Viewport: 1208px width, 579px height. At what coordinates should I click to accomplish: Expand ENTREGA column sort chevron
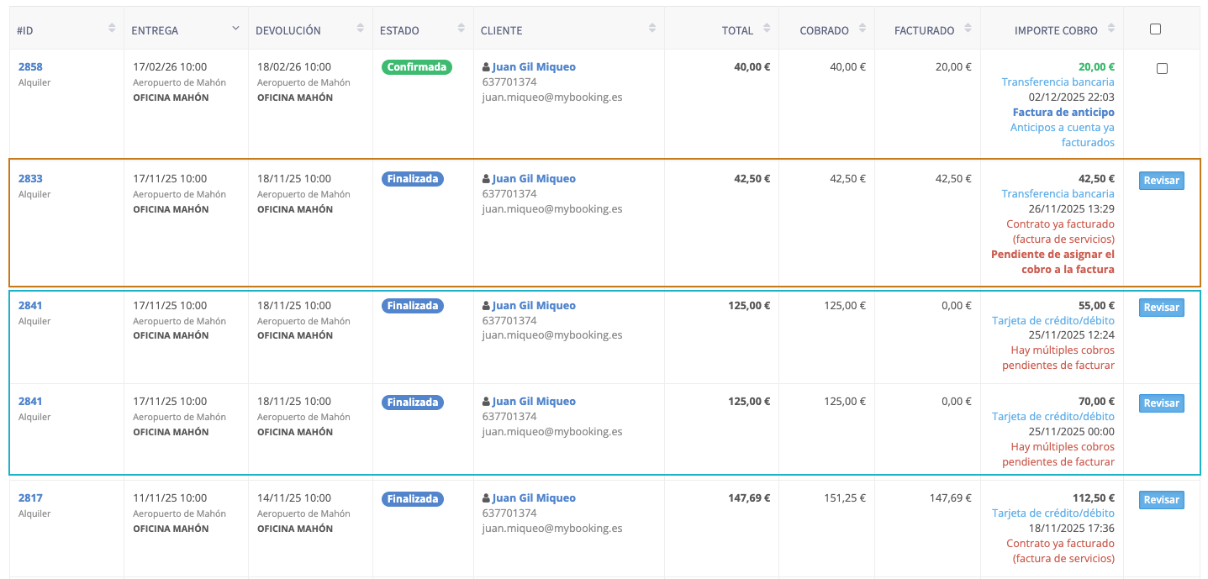click(236, 28)
